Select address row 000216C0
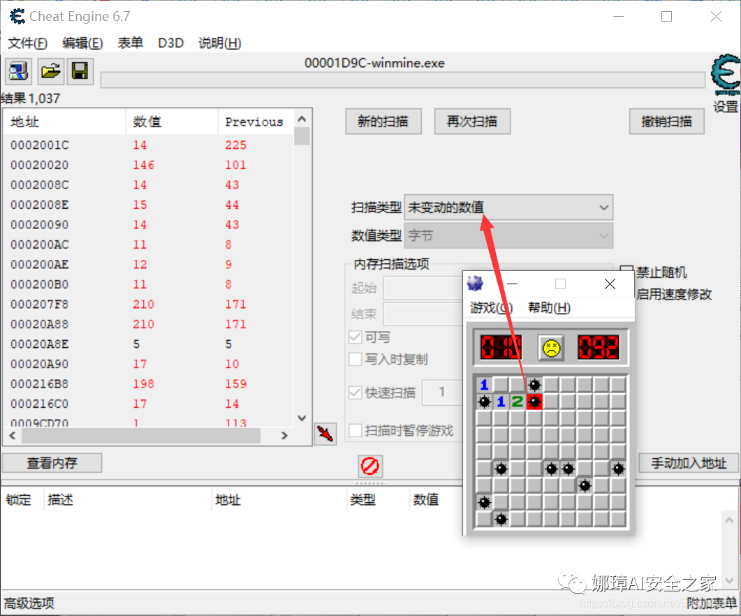 pyautogui.click(x=148, y=404)
